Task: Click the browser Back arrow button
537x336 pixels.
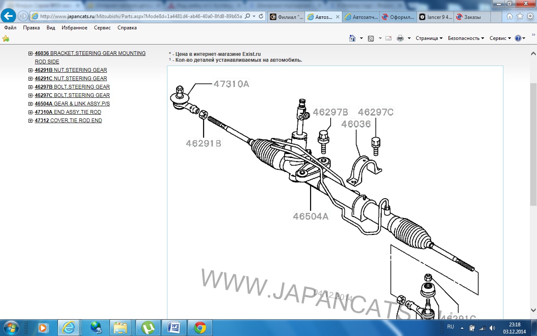Action: [9, 16]
